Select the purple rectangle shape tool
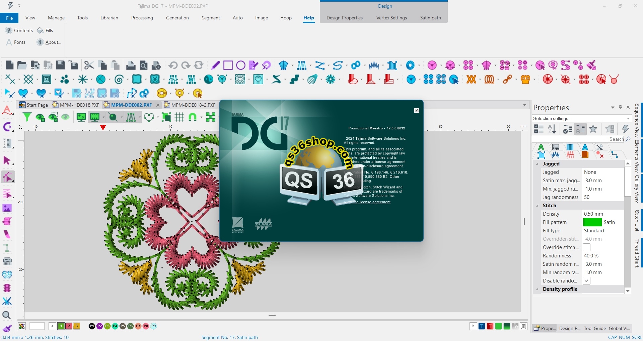Viewport: 643px width, 341px height. 228,65
